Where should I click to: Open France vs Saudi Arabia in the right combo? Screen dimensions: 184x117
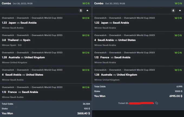click(115, 57)
